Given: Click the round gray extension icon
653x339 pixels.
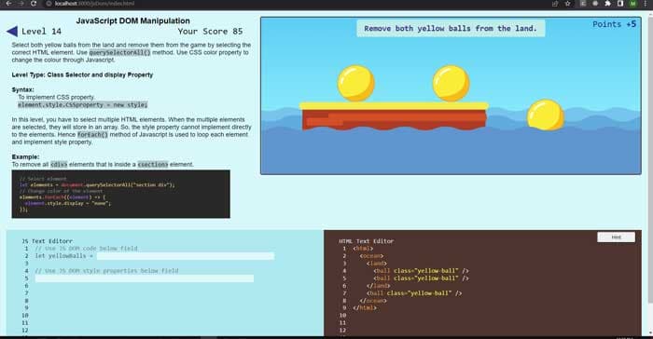Looking at the screenshot, I should tap(595, 4).
